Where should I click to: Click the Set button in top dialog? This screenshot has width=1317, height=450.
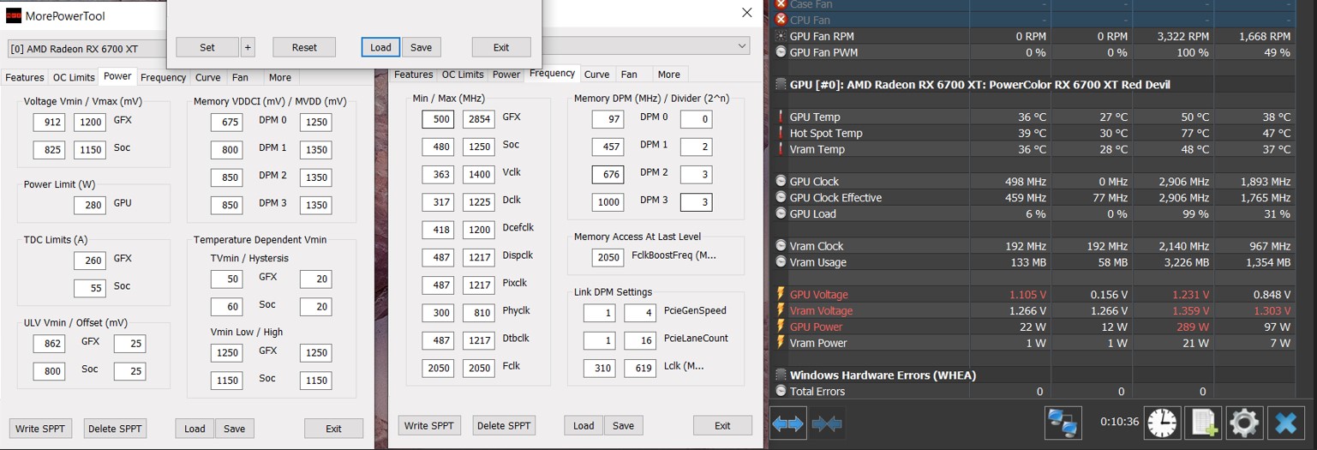(207, 47)
